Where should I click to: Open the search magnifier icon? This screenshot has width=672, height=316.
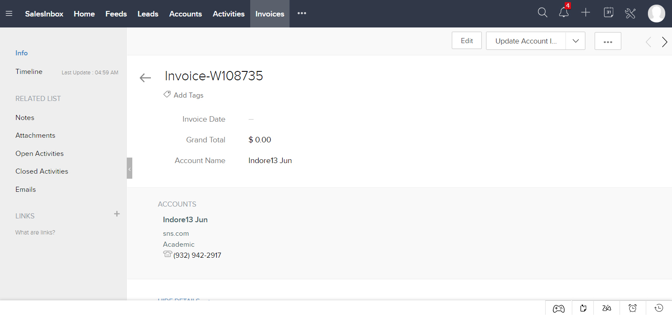tap(543, 13)
